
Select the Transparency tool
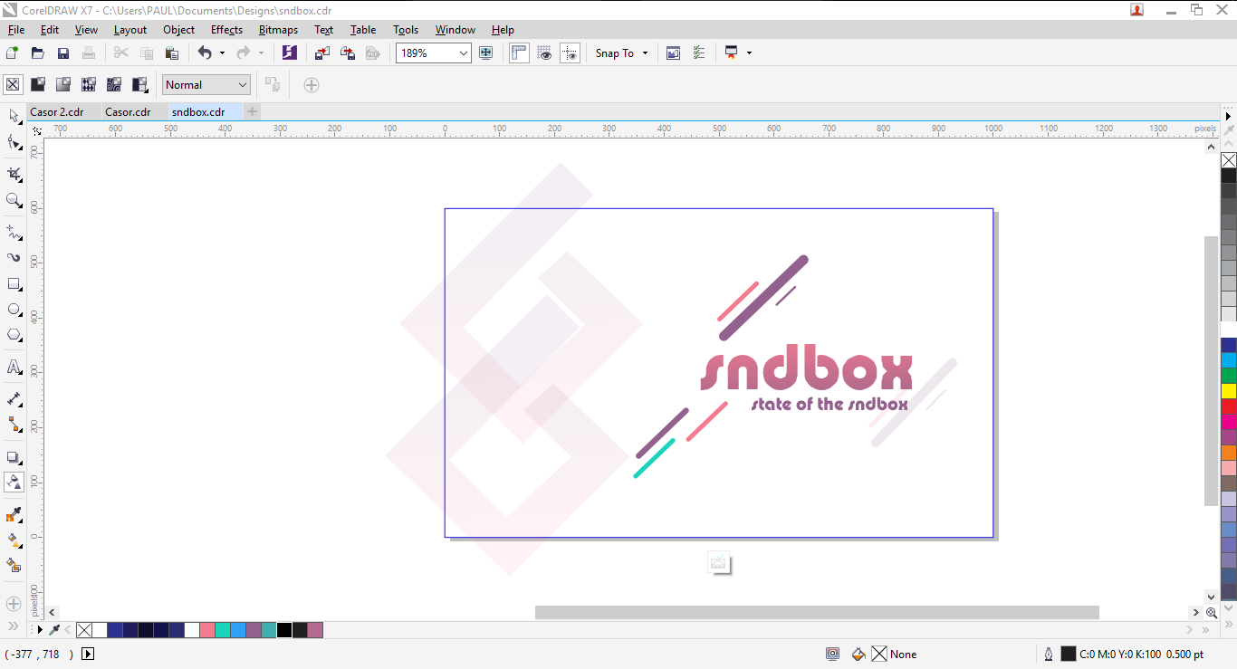click(x=14, y=483)
